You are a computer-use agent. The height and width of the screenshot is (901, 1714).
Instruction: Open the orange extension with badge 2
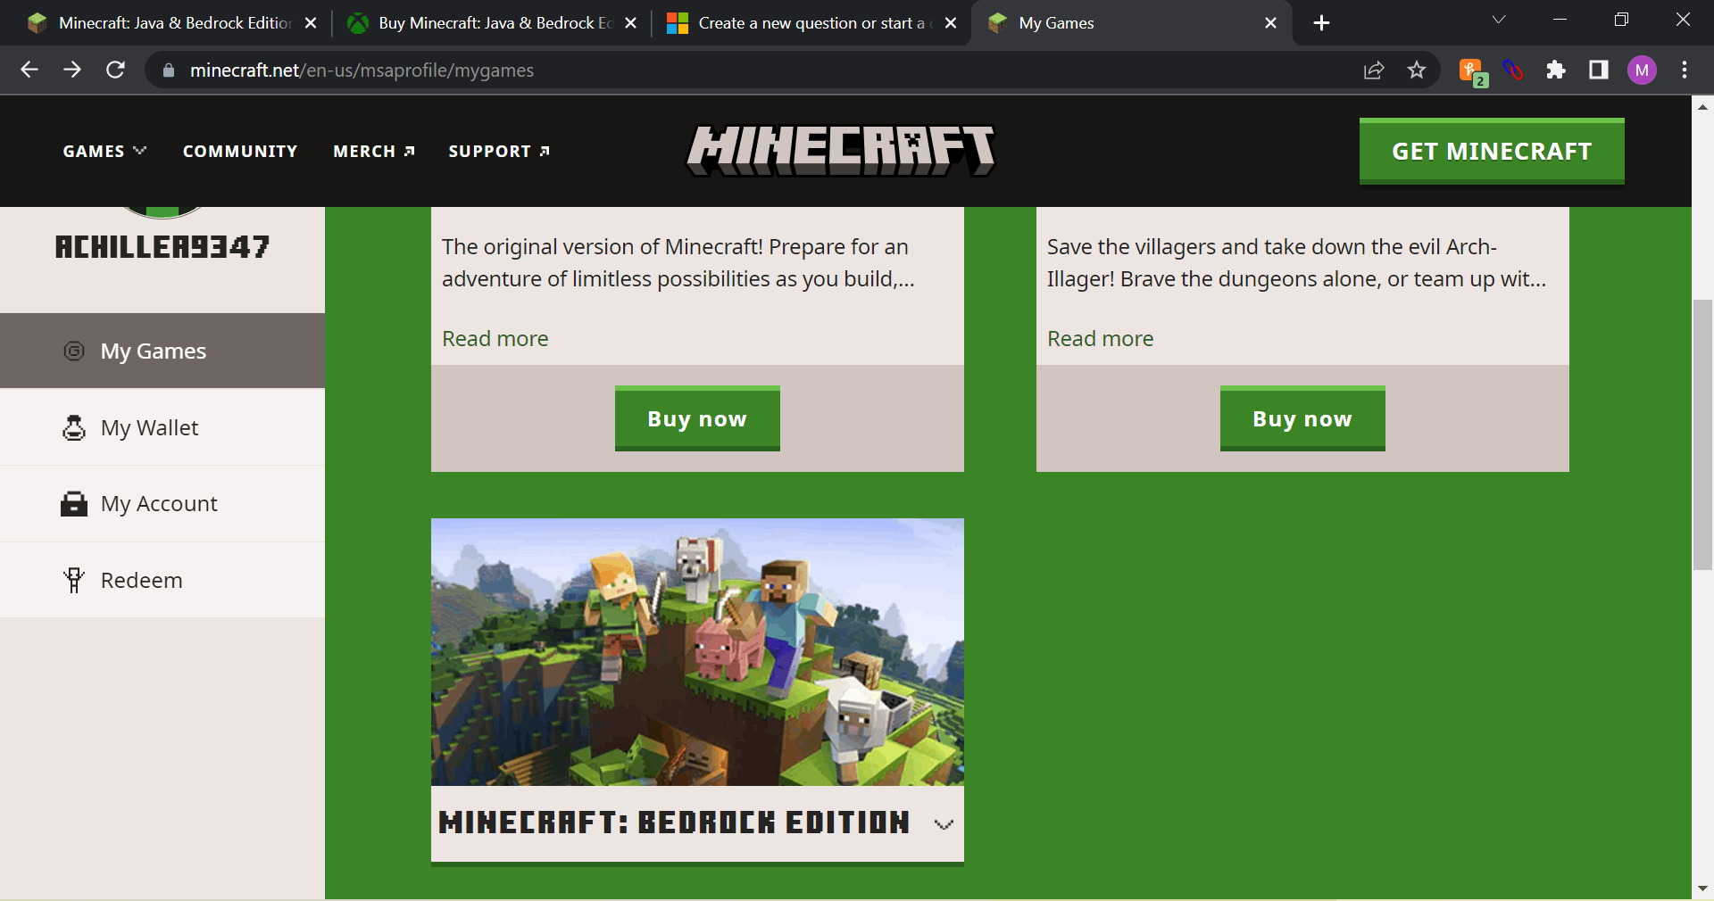click(x=1472, y=71)
